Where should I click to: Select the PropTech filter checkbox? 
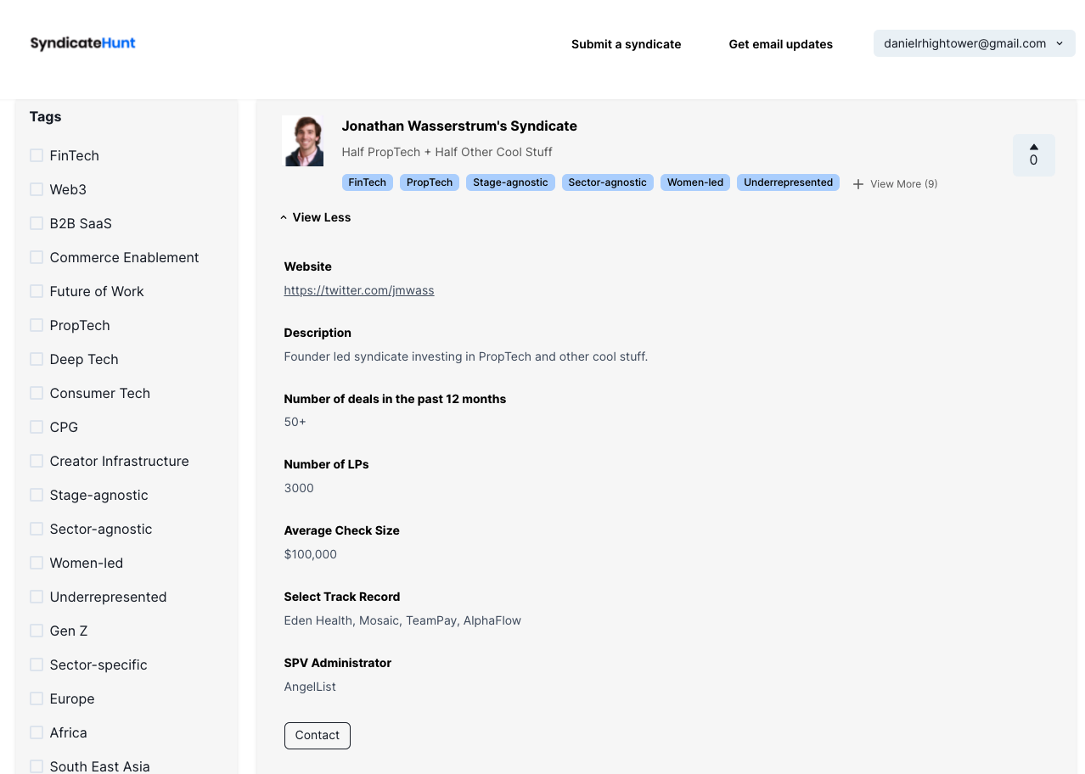tap(37, 325)
